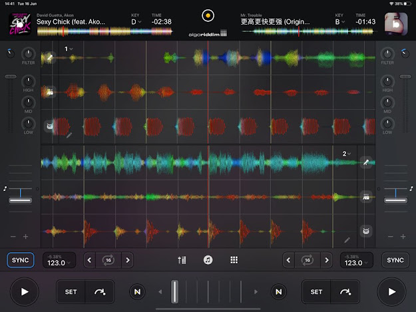Toggle deck 1 vocals stem microphone icon
The width and height of the screenshot is (416, 312).
(x=50, y=57)
